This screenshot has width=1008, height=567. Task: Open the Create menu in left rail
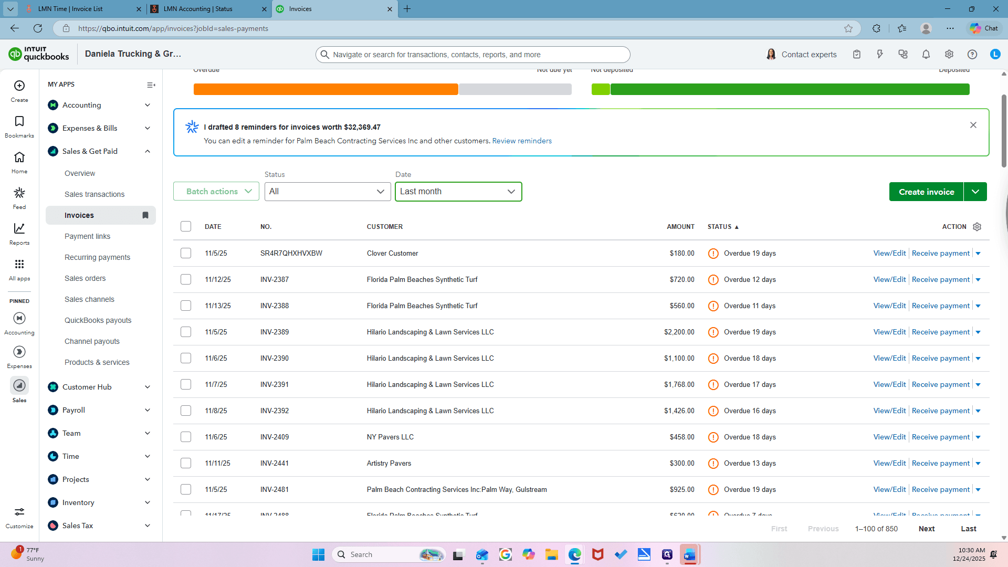click(19, 90)
